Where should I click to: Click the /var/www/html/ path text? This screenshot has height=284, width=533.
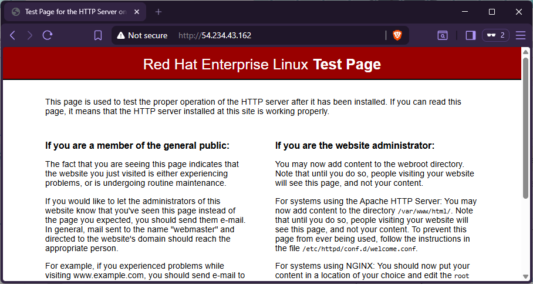(x=424, y=211)
